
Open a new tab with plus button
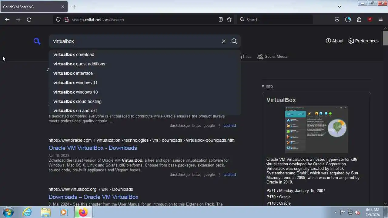pos(74,7)
